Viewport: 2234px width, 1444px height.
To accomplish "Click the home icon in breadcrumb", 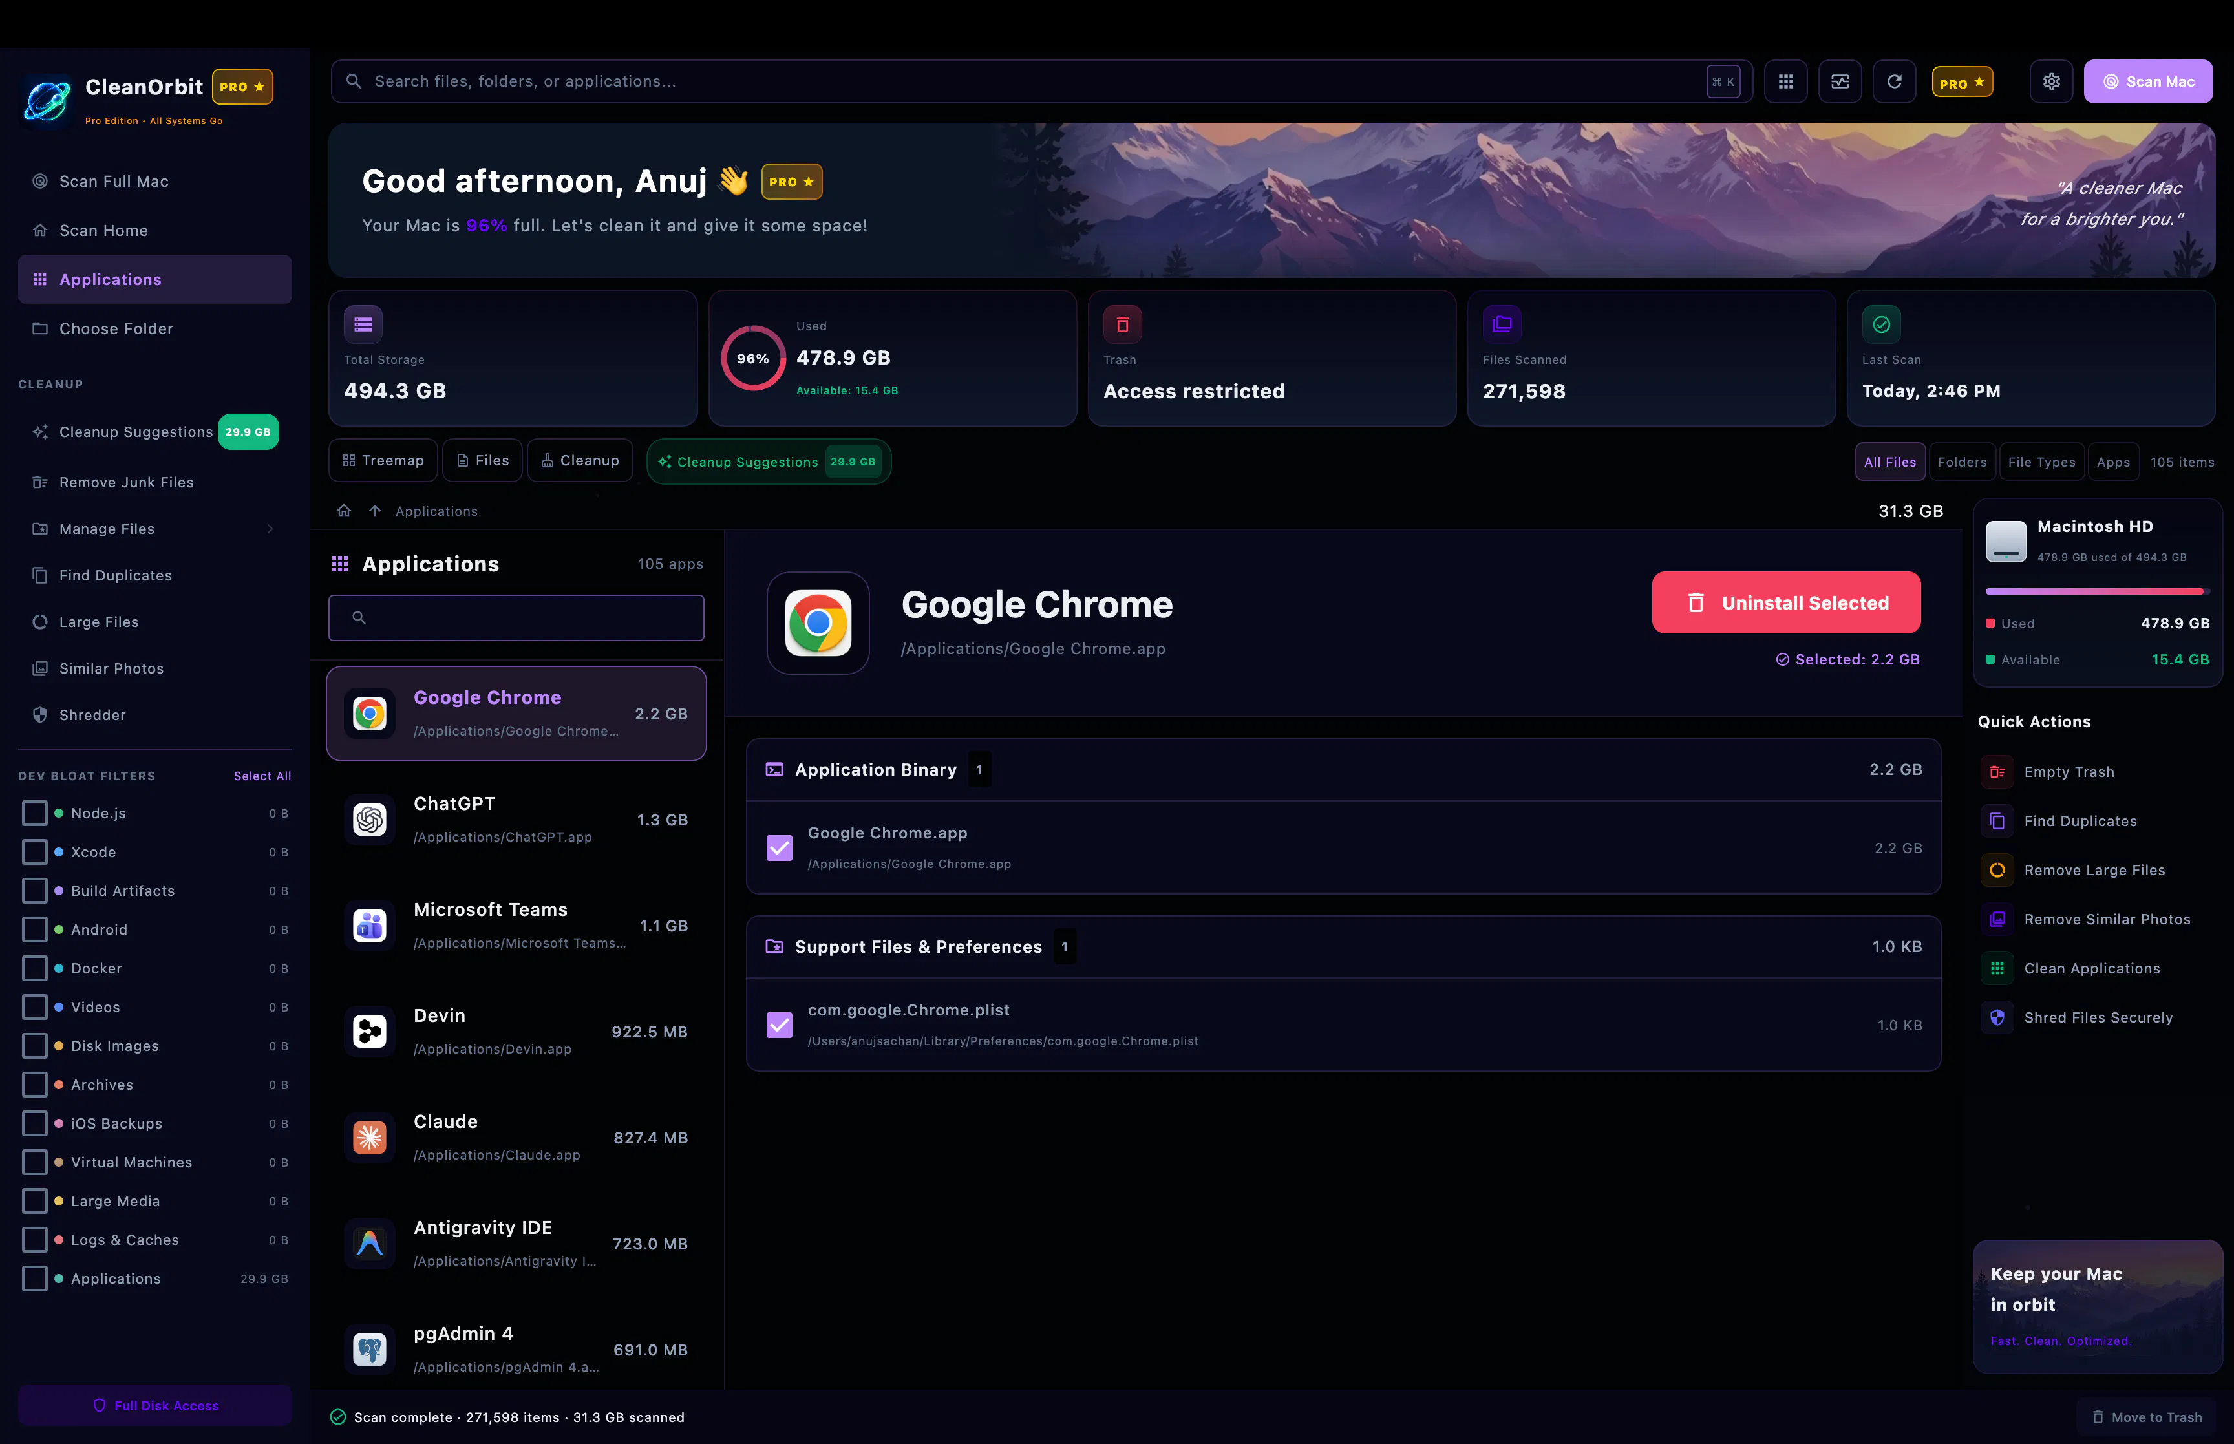I will pyautogui.click(x=344, y=511).
